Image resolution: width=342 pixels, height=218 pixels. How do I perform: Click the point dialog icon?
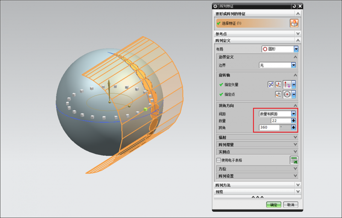click(x=278, y=94)
